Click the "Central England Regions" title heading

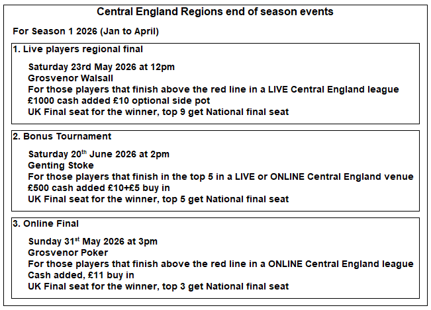(215, 12)
